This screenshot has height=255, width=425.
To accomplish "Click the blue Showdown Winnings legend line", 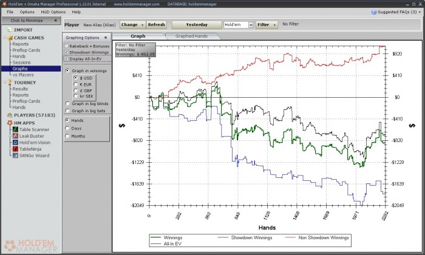I will pyautogui.click(x=223, y=237).
